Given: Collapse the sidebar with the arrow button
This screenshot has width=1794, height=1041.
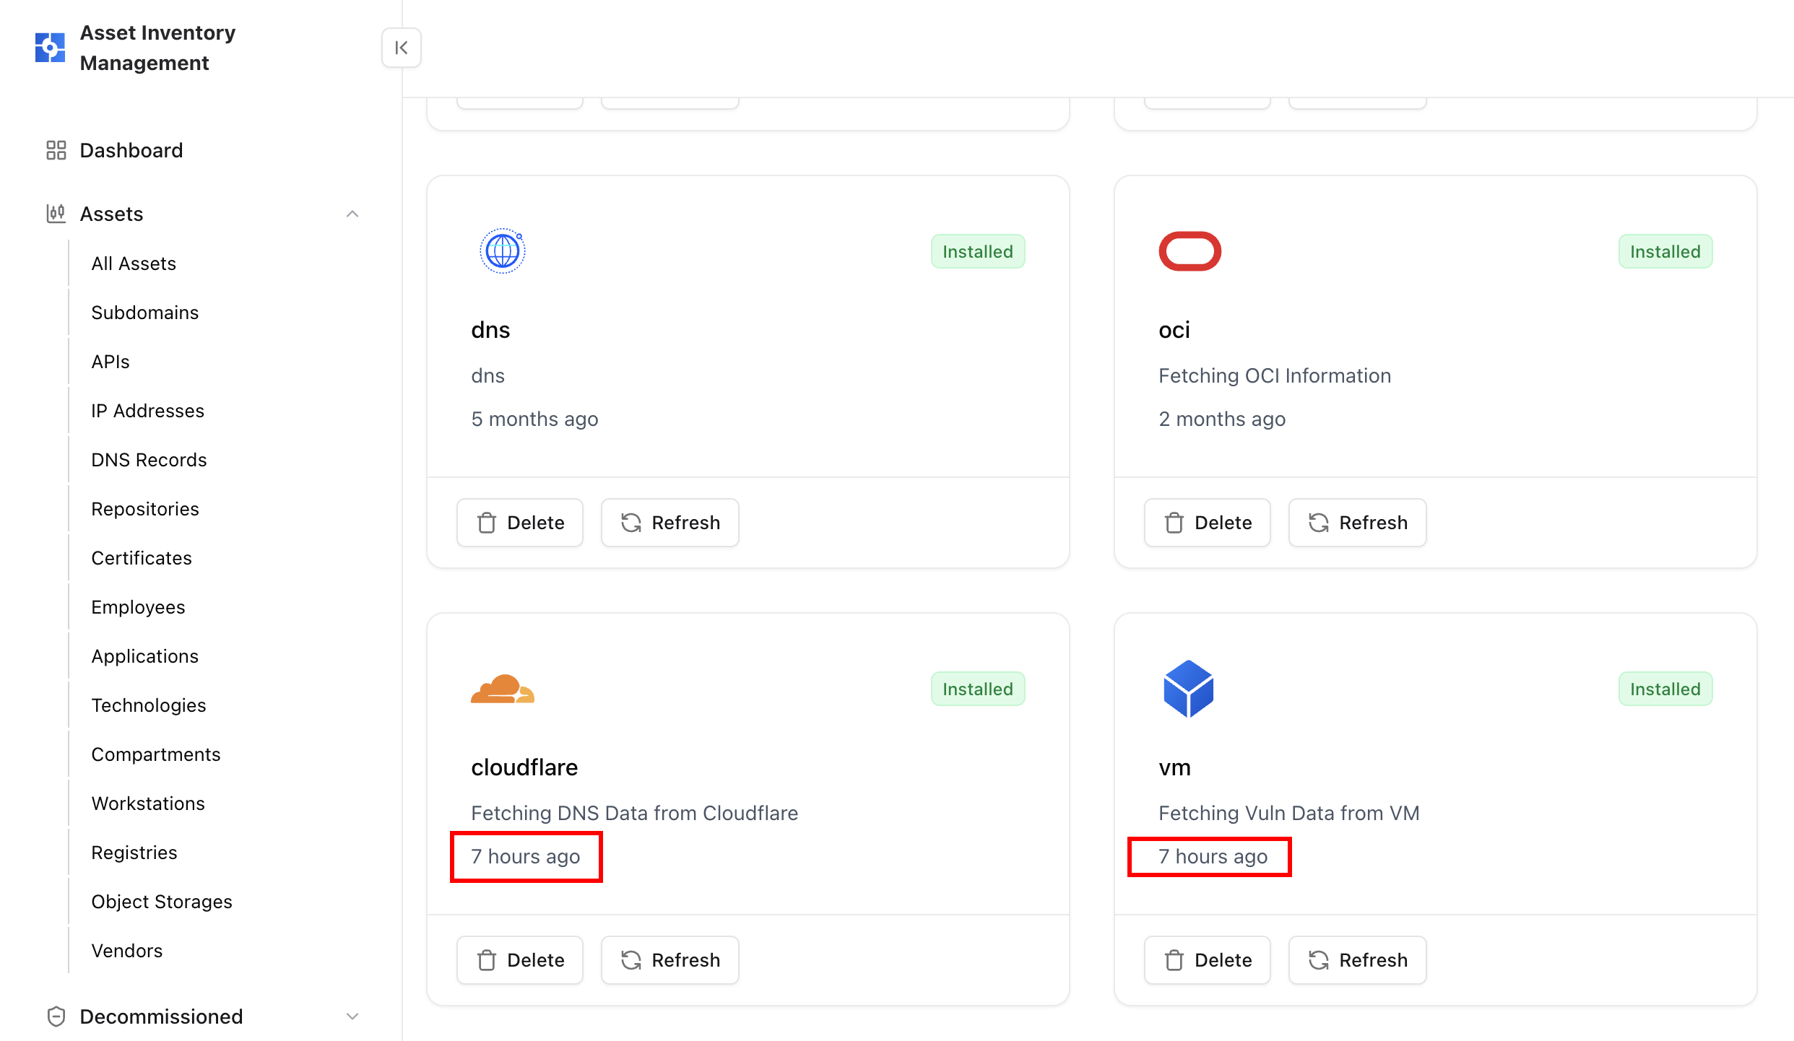Looking at the screenshot, I should [402, 48].
